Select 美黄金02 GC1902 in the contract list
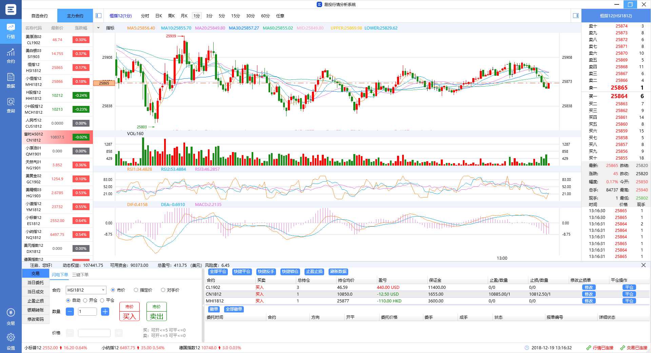The height and width of the screenshot is (353, 651). [x=57, y=179]
